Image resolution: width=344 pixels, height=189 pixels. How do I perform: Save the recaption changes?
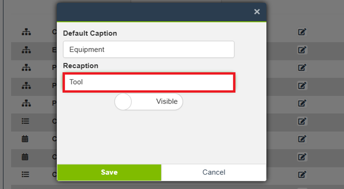(x=109, y=172)
